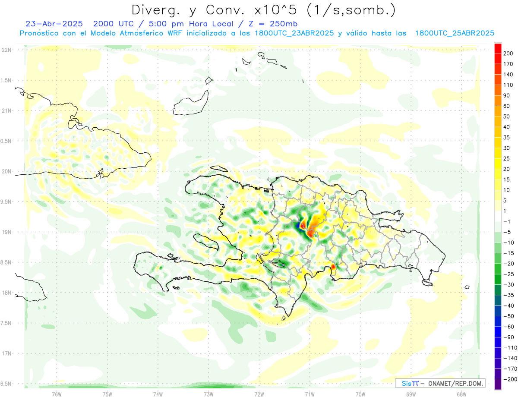Image resolution: width=518 pixels, height=400 pixels.
Task: Click the "-10" color scale label
Action: tap(508, 243)
